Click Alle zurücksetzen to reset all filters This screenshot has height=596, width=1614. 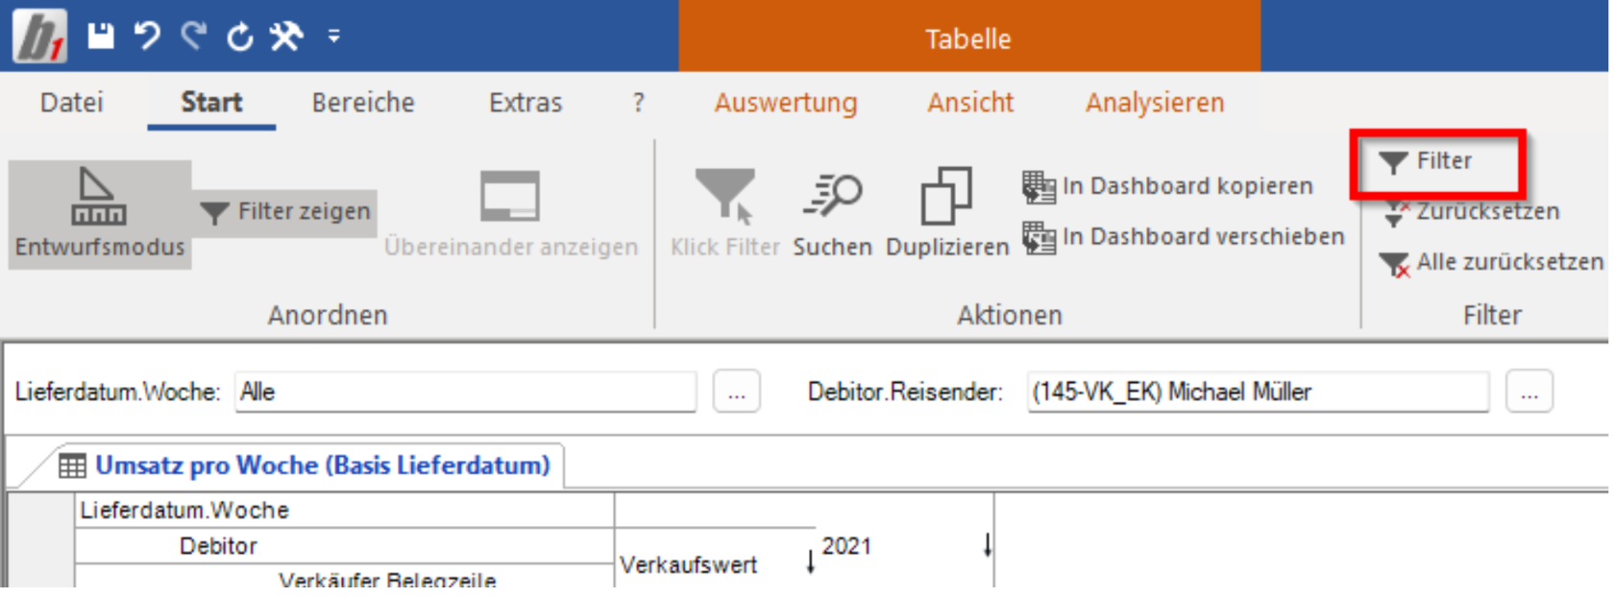1491,262
